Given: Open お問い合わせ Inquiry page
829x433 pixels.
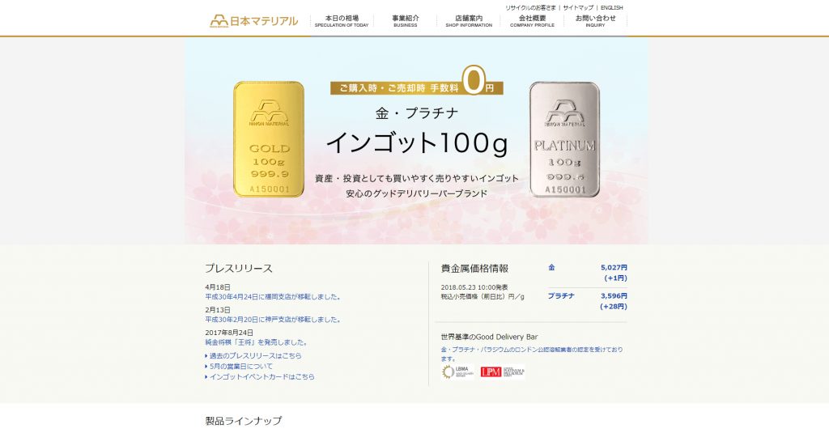Looking at the screenshot, I should (595, 21).
